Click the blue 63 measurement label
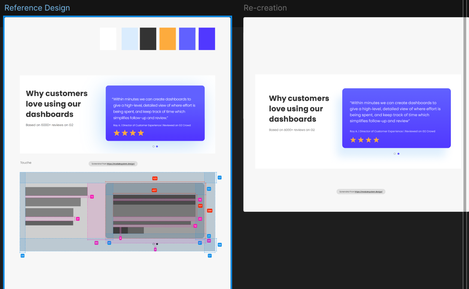 point(209,189)
